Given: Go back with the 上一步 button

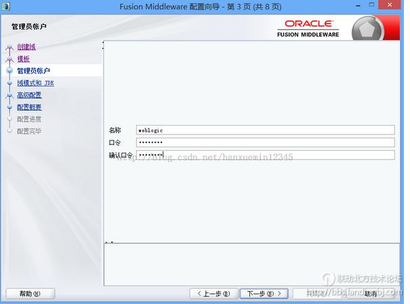Looking at the screenshot, I should (213, 294).
